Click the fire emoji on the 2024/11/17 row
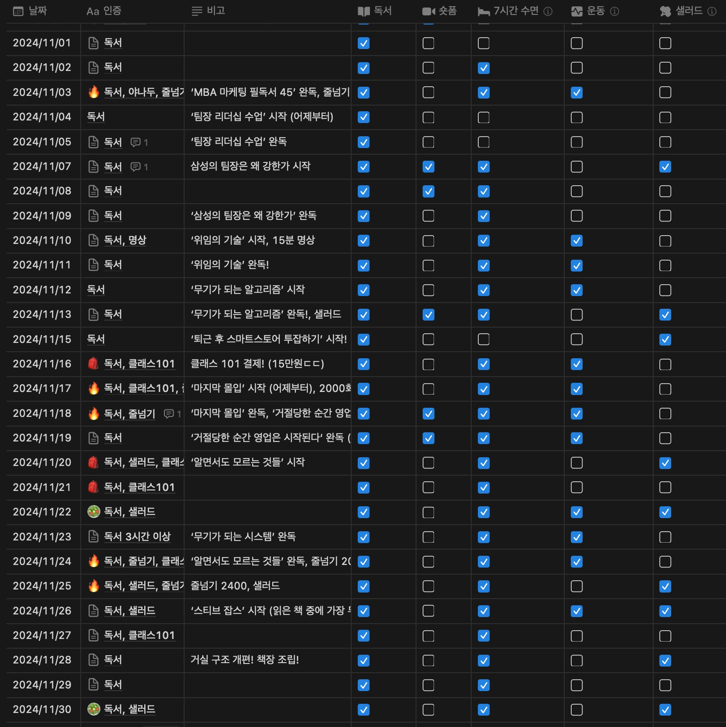726x727 pixels. click(93, 388)
